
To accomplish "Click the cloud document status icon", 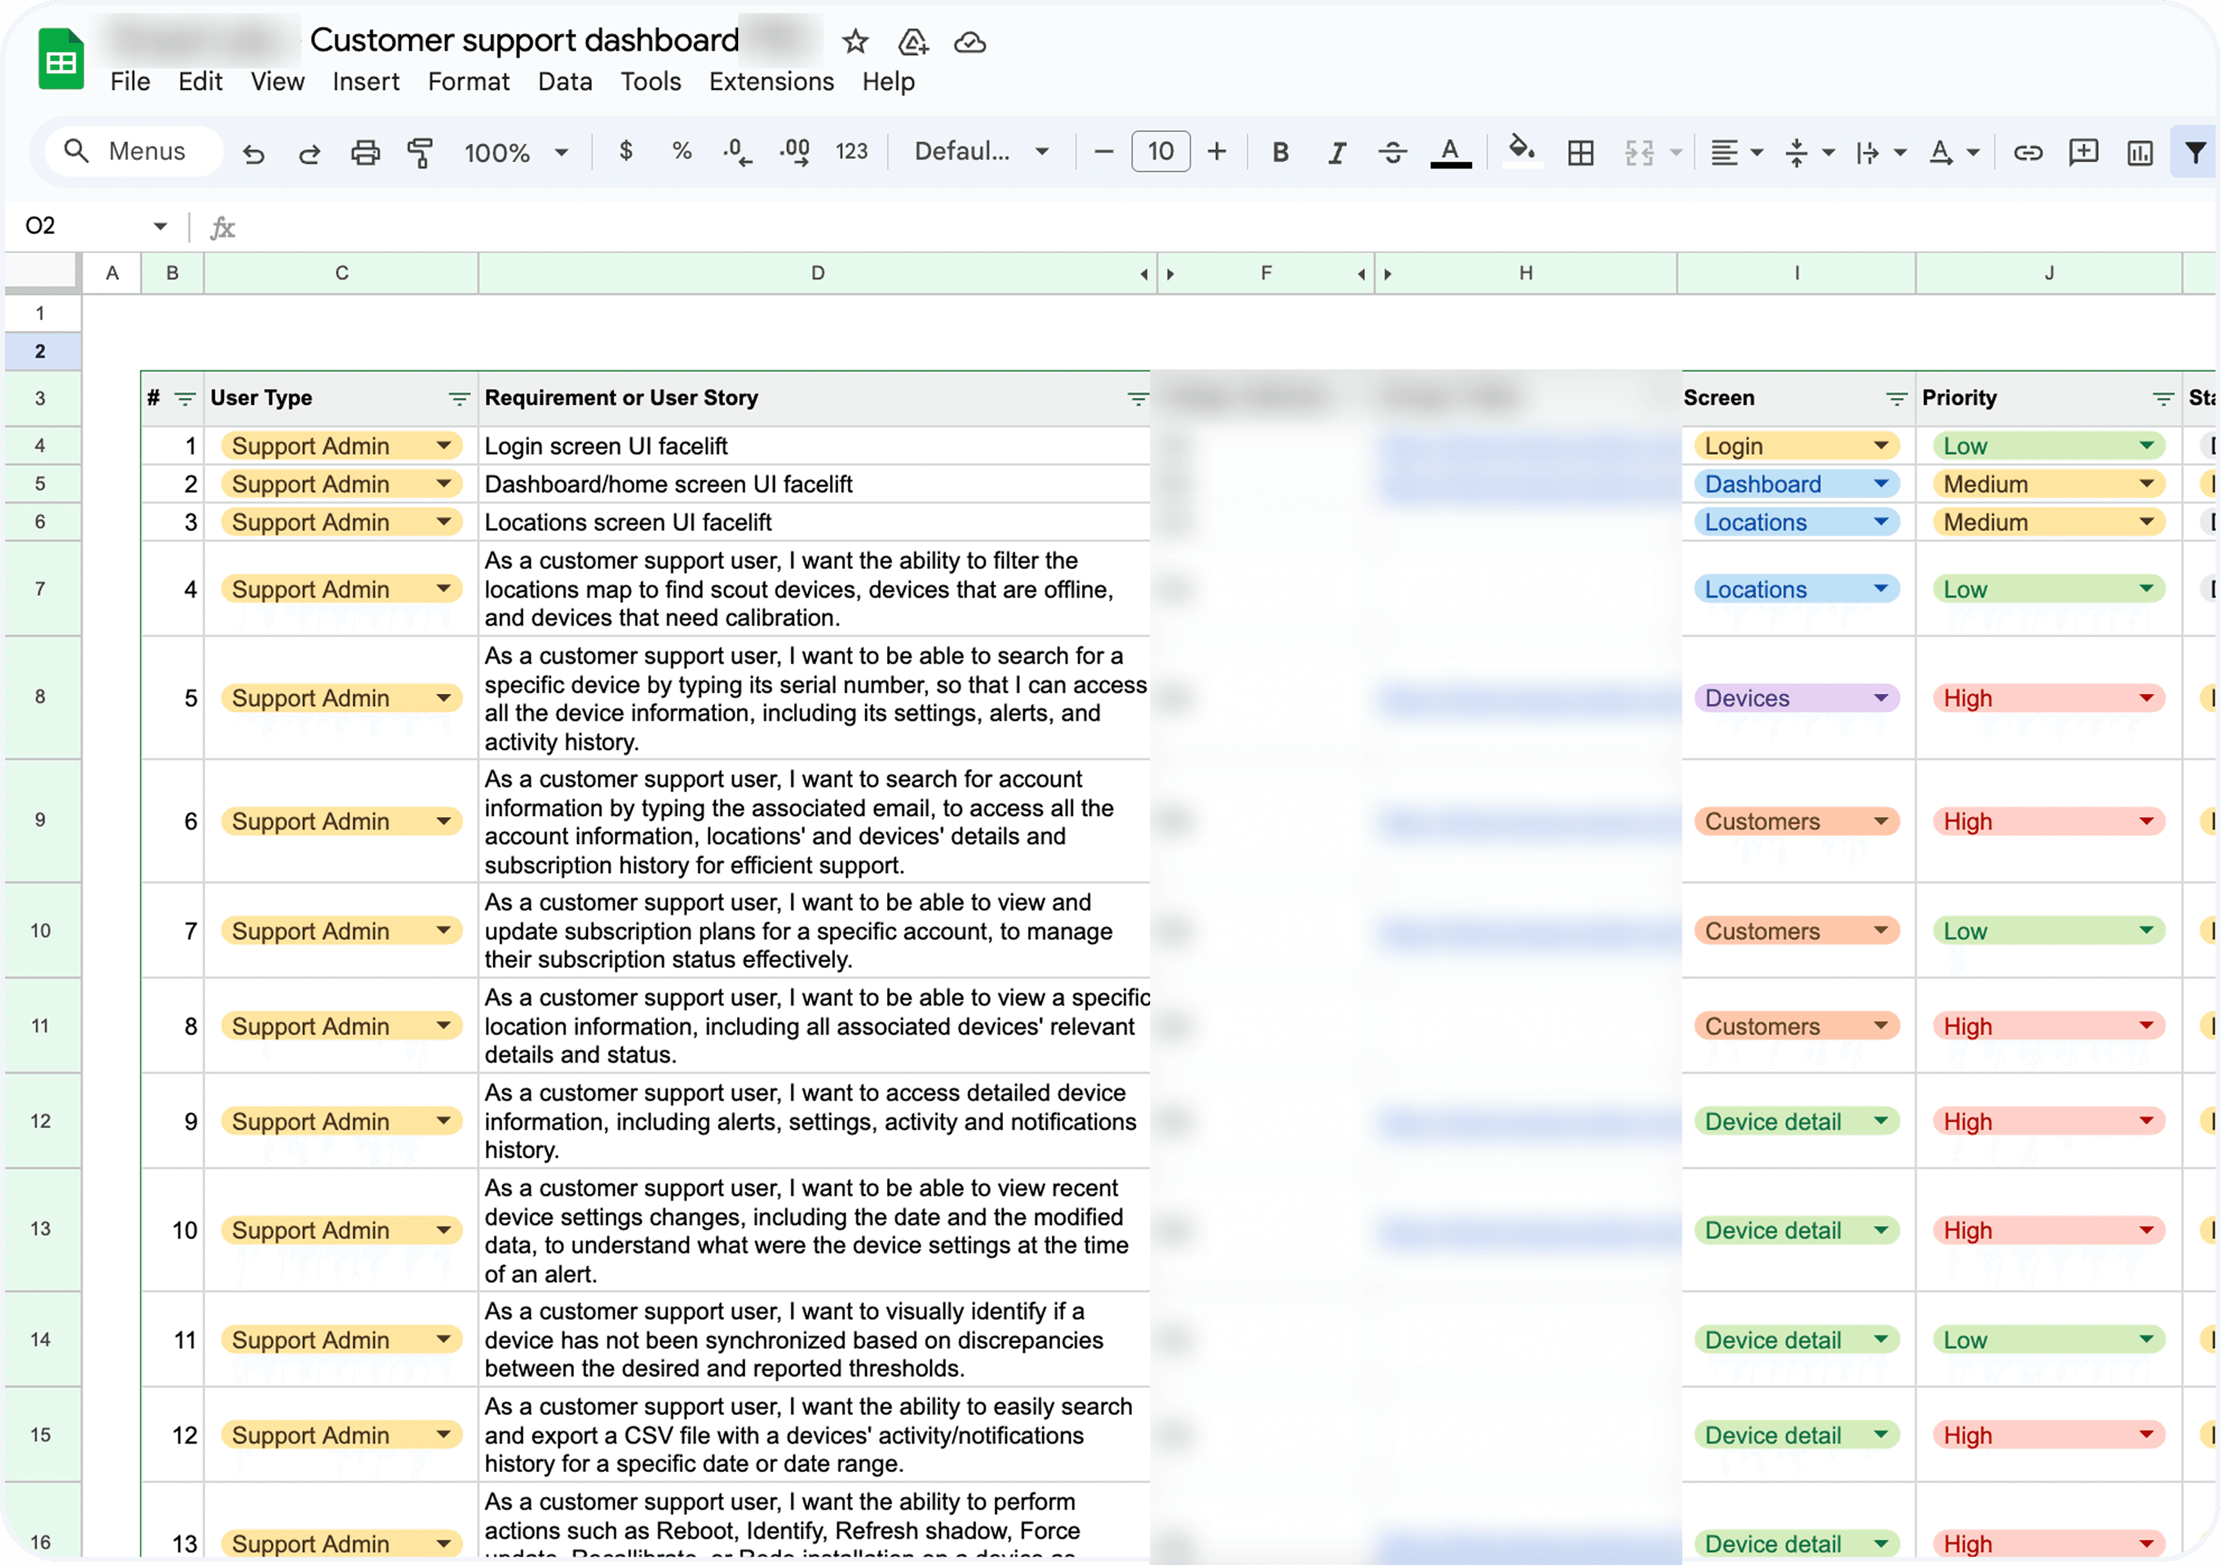I will tap(969, 42).
